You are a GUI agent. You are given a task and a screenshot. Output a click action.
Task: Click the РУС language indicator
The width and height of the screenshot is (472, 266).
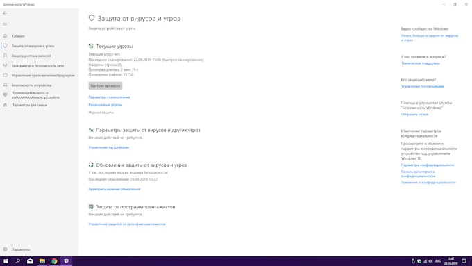click(438, 261)
